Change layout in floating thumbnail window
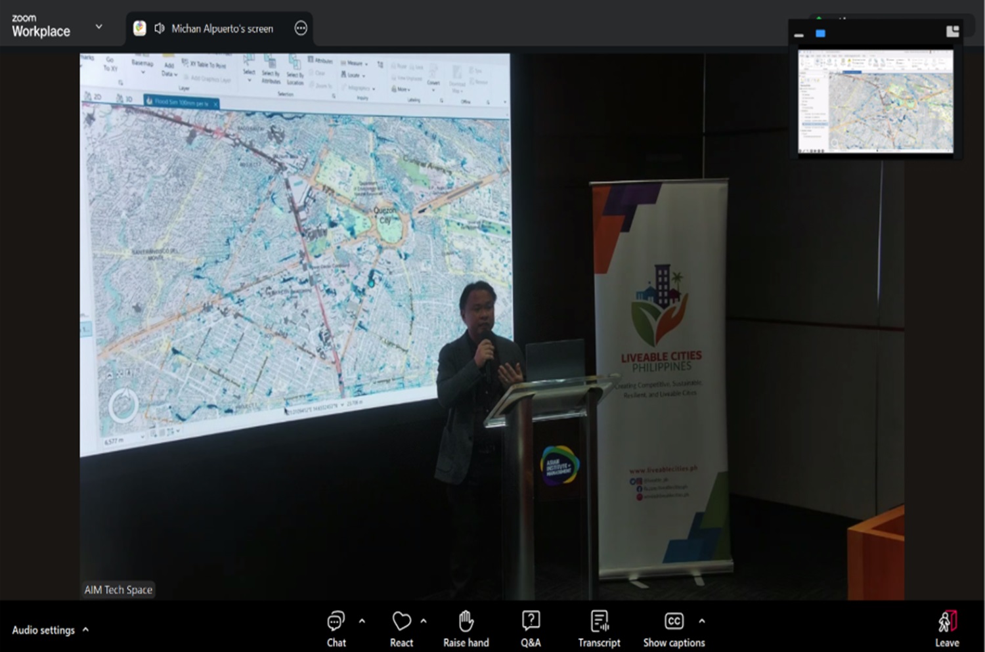Screen dimensions: 985x652 click(952, 32)
